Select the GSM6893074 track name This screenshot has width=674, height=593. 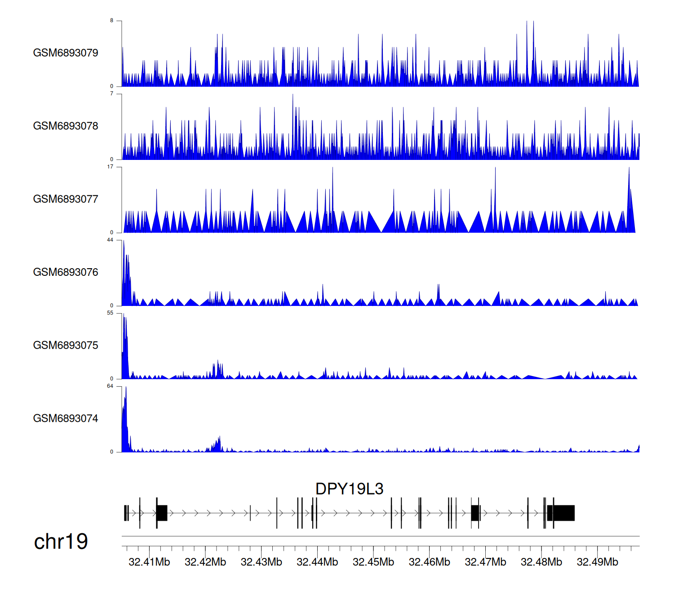pos(66,419)
